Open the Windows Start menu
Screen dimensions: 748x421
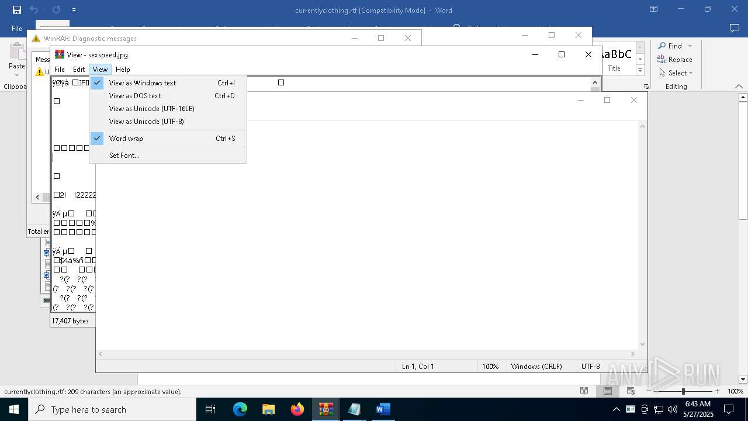14,409
